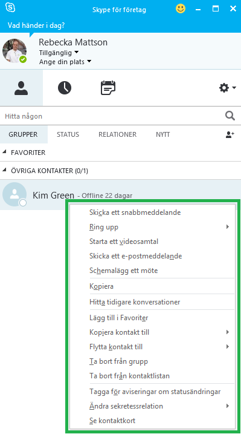Select Schemalägg ett möte
Viewport: 241px width, 434px height.
tap(152, 271)
